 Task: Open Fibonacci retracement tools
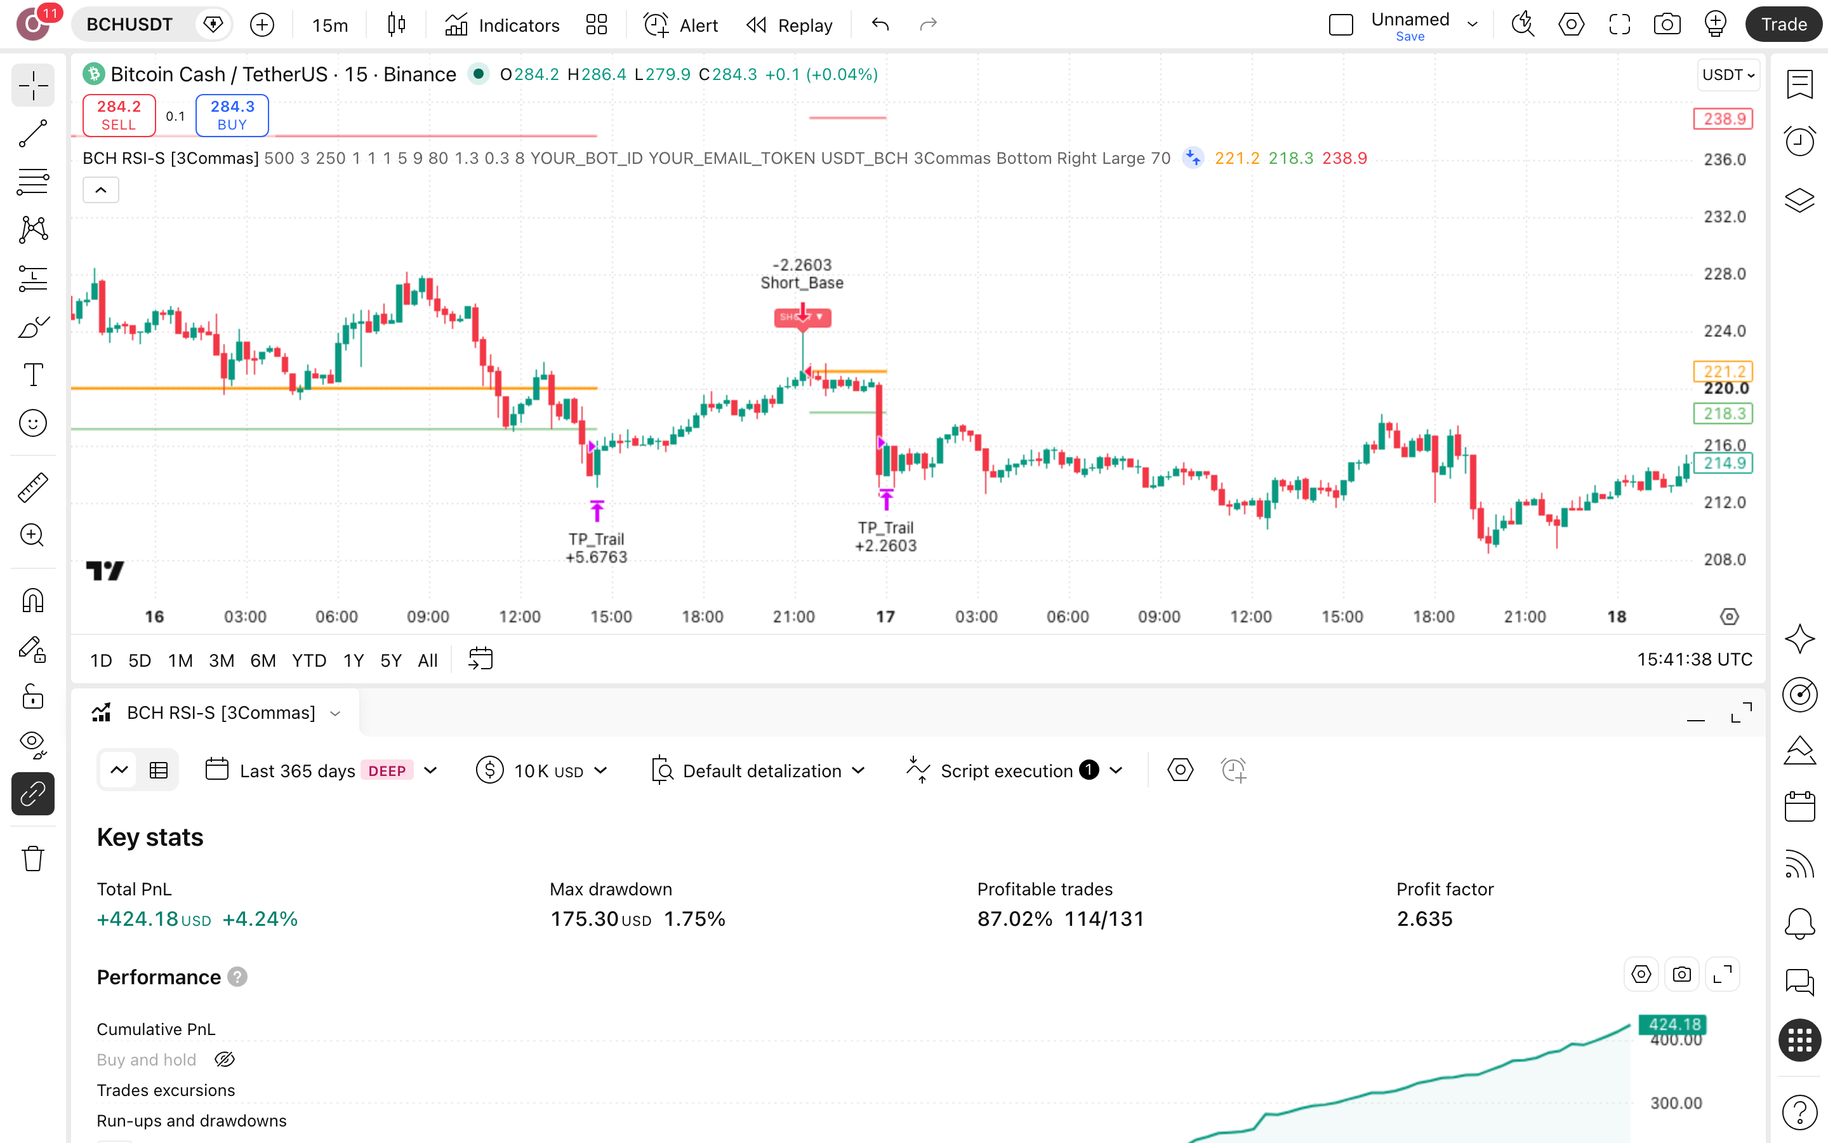(x=32, y=182)
